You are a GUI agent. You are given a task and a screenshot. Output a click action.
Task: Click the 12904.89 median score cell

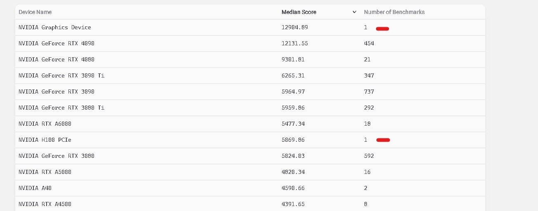(x=295, y=28)
